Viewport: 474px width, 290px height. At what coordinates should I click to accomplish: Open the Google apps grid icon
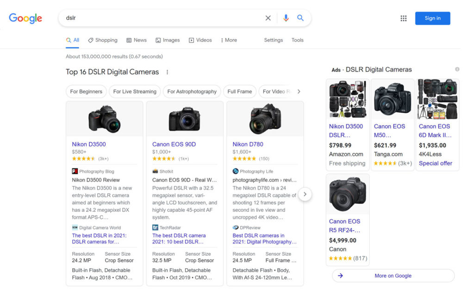coord(404,18)
